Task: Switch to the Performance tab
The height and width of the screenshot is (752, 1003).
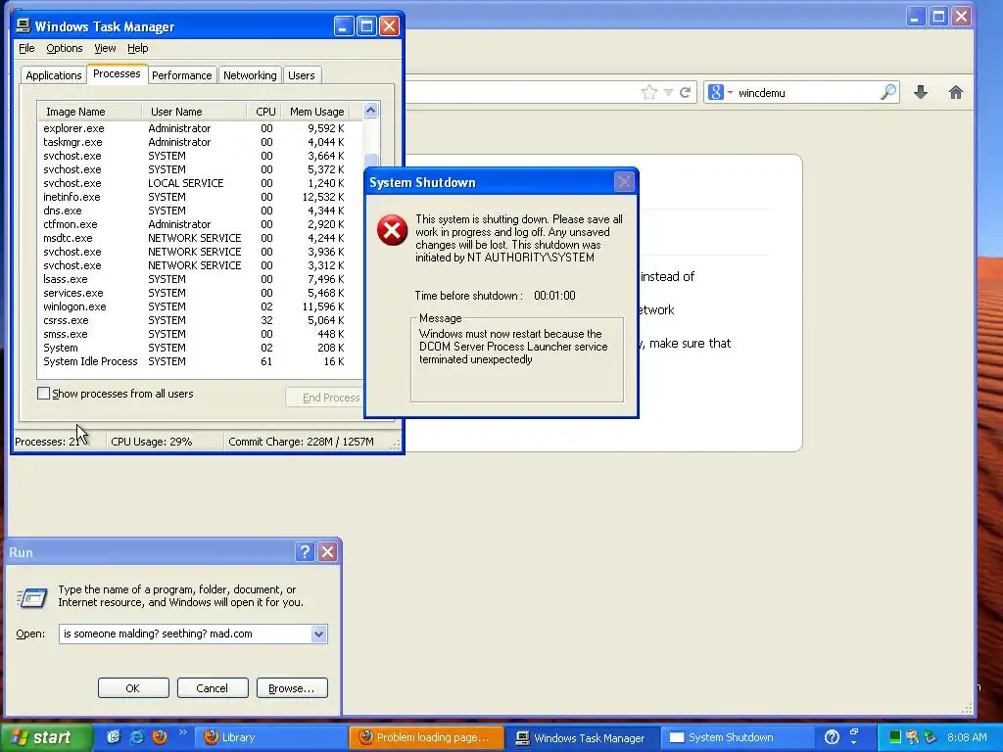Action: [x=181, y=75]
